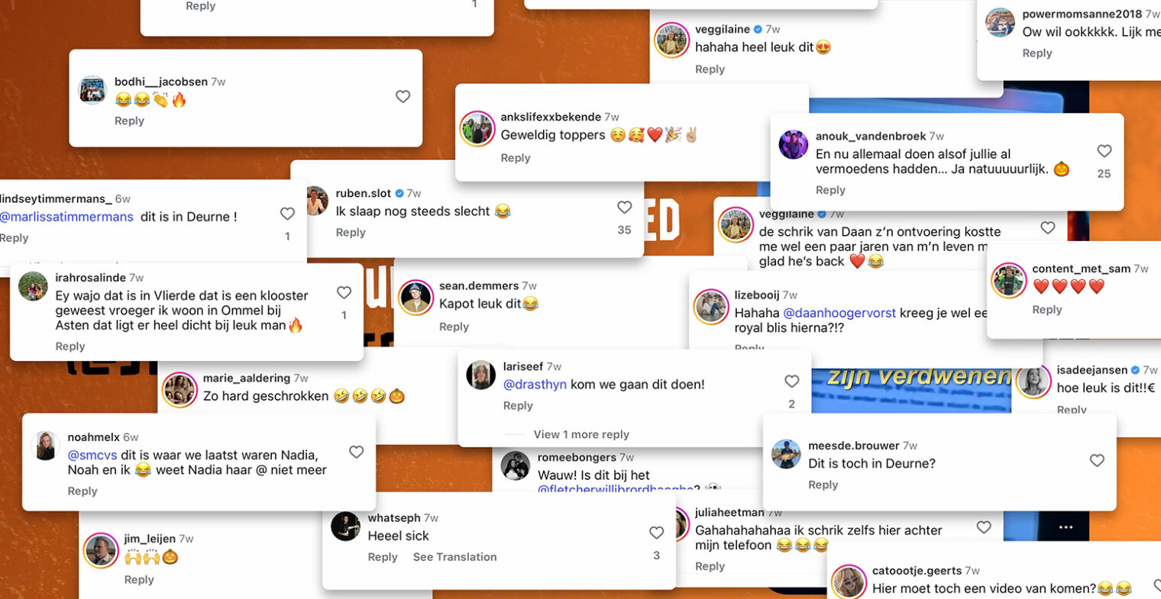Image resolution: width=1161 pixels, height=599 pixels.
Task: Like irahrosalinde's comment with the heart icon
Action: coord(344,292)
